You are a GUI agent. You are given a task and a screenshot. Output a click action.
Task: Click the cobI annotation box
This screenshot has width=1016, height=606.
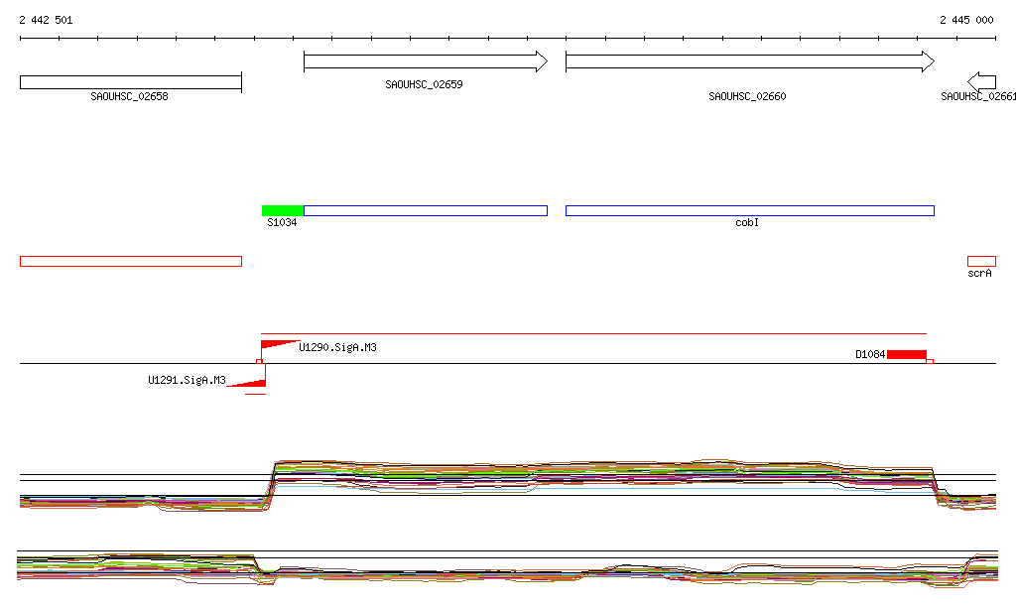(749, 210)
